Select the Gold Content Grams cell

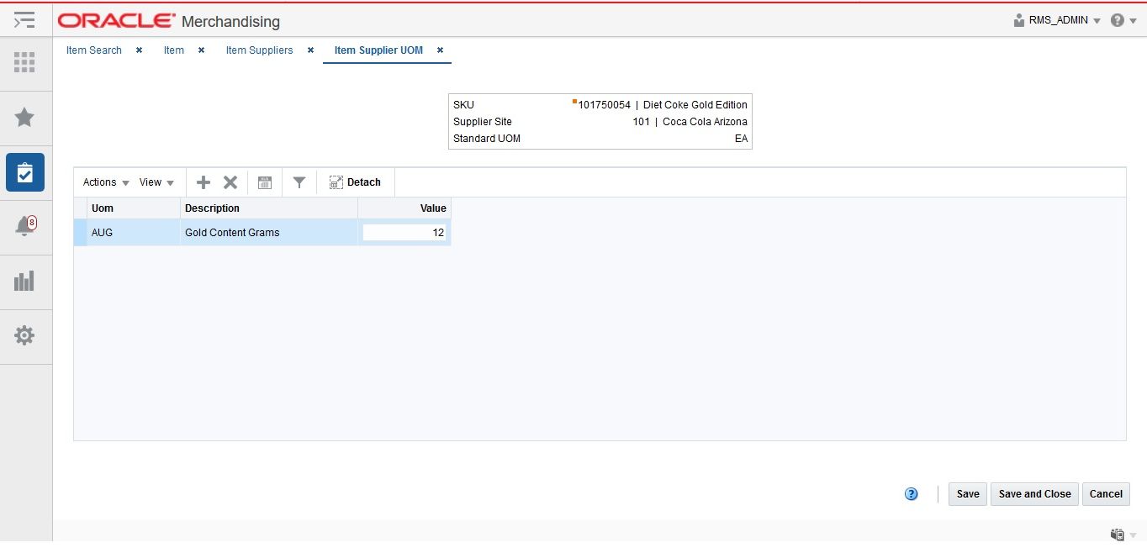(269, 233)
